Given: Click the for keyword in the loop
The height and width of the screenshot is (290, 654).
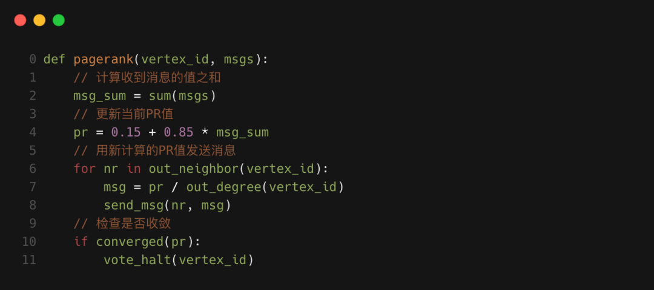Looking at the screenshot, I should point(85,169).
